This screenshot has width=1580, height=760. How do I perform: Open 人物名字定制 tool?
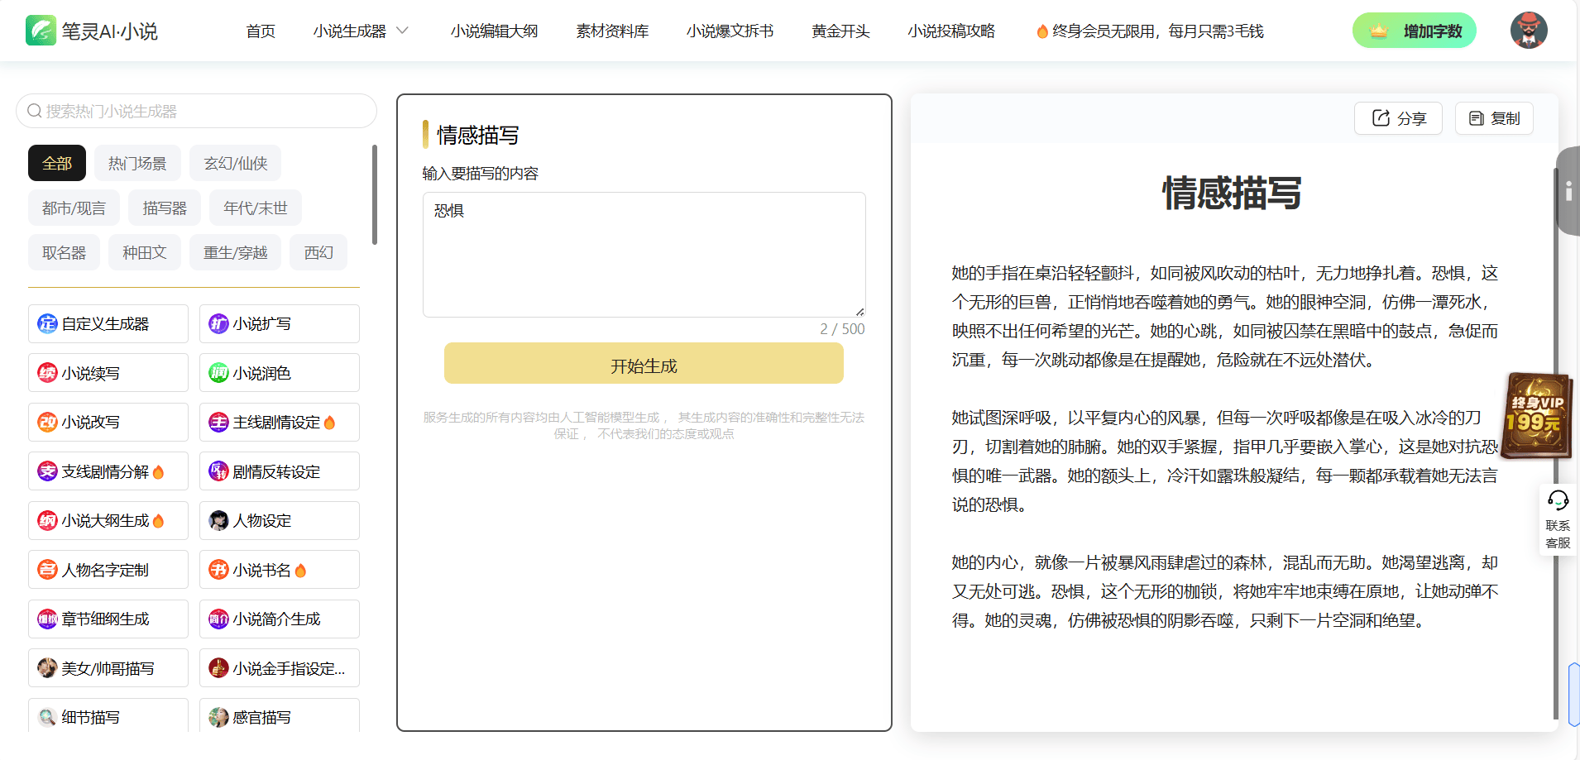coord(108,570)
